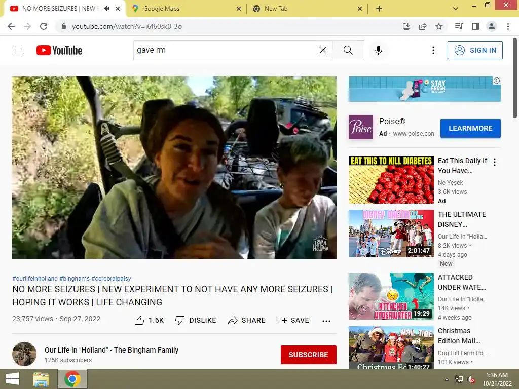Go forward with the browser forward arrow
Viewport: 519px width, 389px height.
point(27,26)
